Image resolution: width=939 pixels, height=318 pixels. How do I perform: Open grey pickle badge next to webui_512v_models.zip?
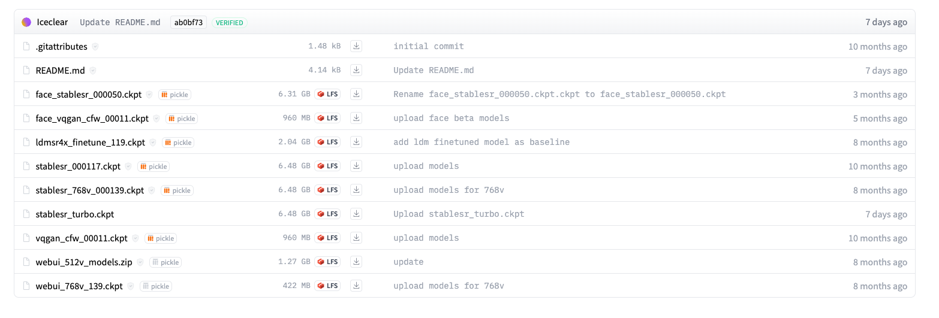tap(165, 262)
